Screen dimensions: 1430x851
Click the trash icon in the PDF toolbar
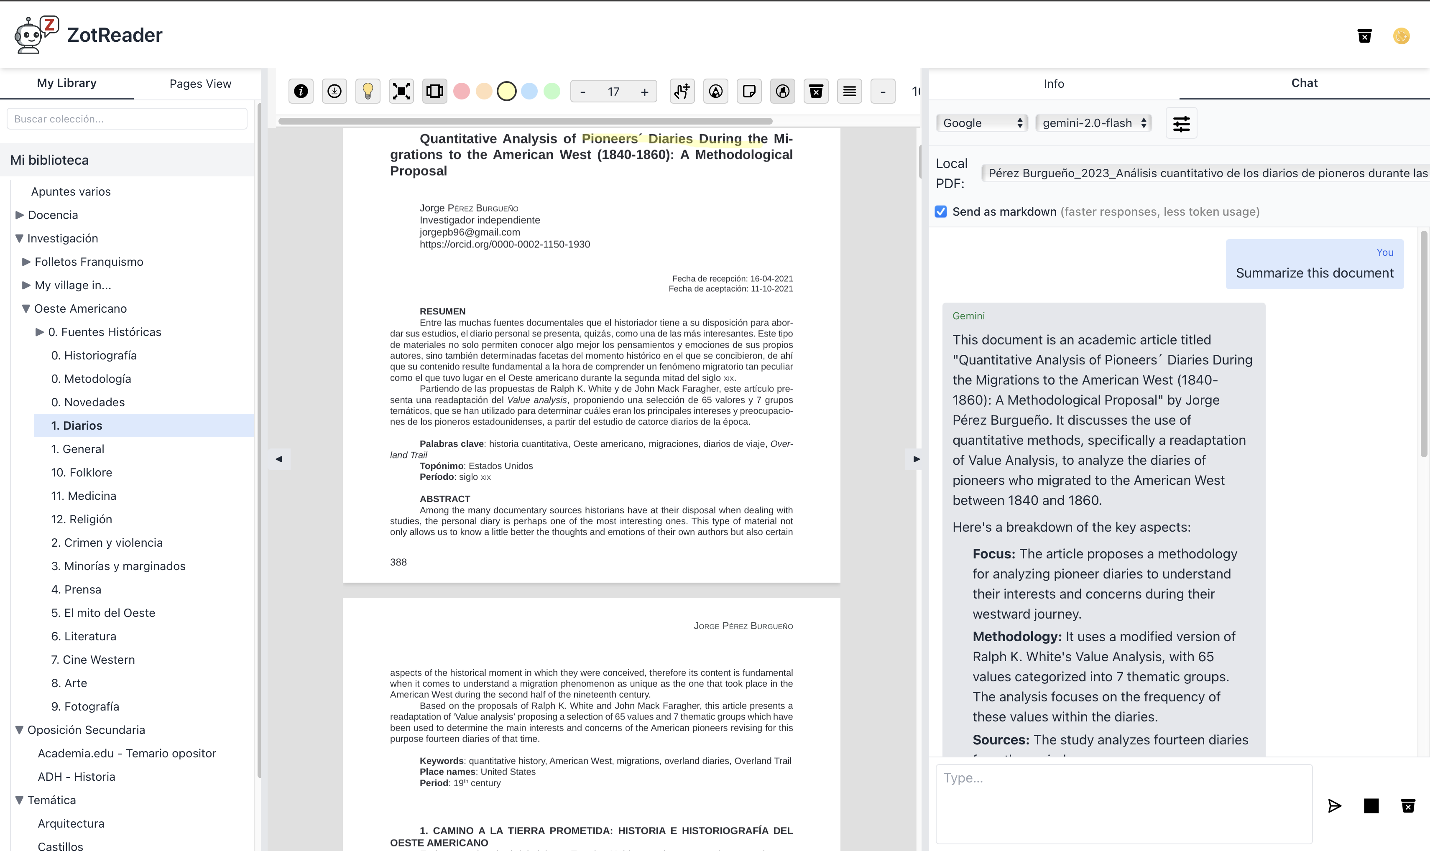point(816,91)
